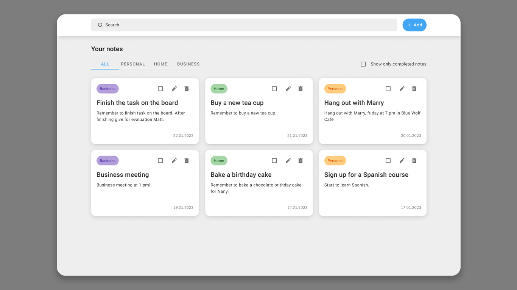The width and height of the screenshot is (517, 290).
Task: Delete the 'Business meeting' note
Action: click(187, 160)
